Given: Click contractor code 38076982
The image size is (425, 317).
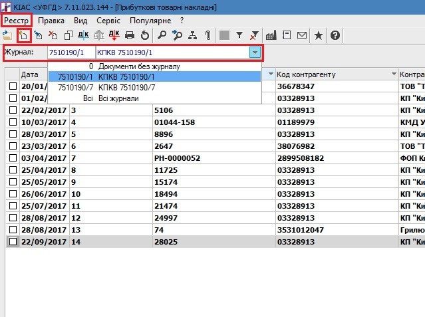Looking at the screenshot, I should [296, 146].
